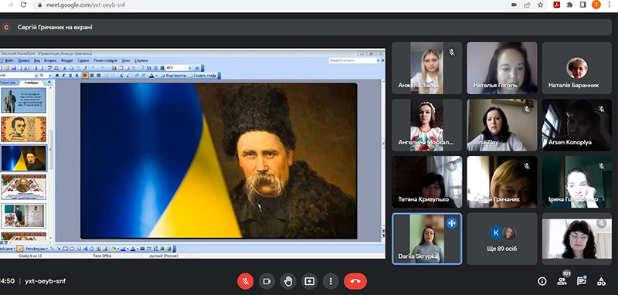Screen dimensions: 618x295
Task: Close the slides pane with X
Action: [49, 83]
